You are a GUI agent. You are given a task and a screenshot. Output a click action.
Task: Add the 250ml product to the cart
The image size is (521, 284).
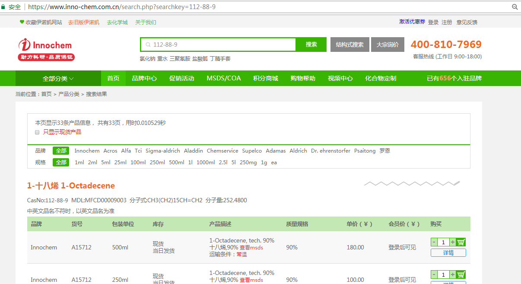pyautogui.click(x=461, y=274)
